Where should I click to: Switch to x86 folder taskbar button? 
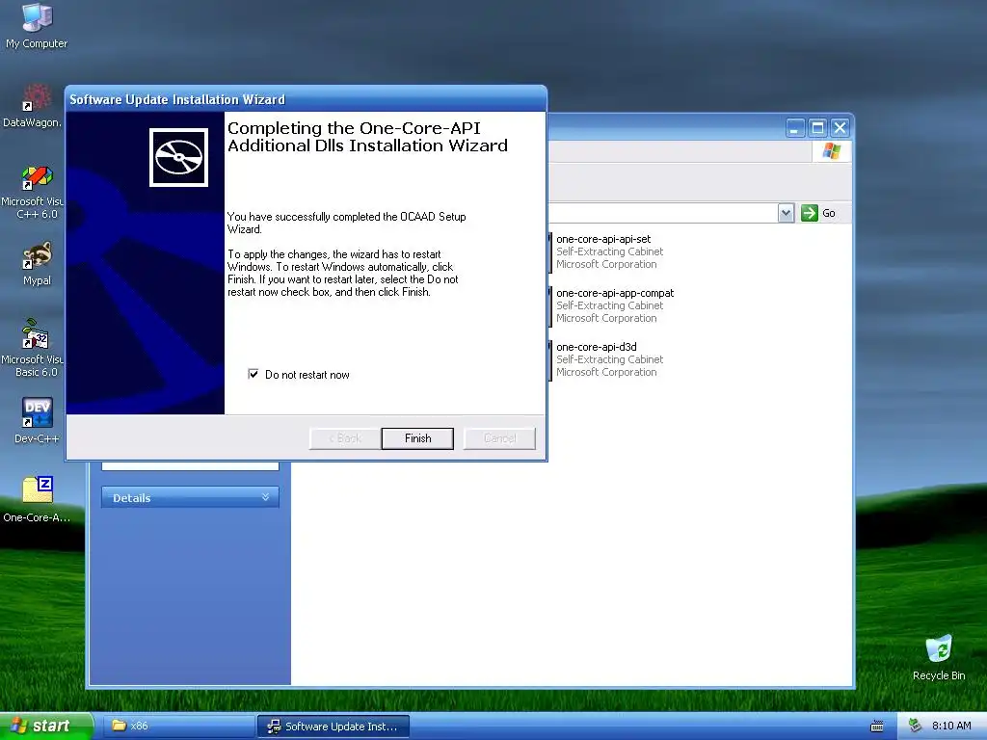tap(177, 727)
